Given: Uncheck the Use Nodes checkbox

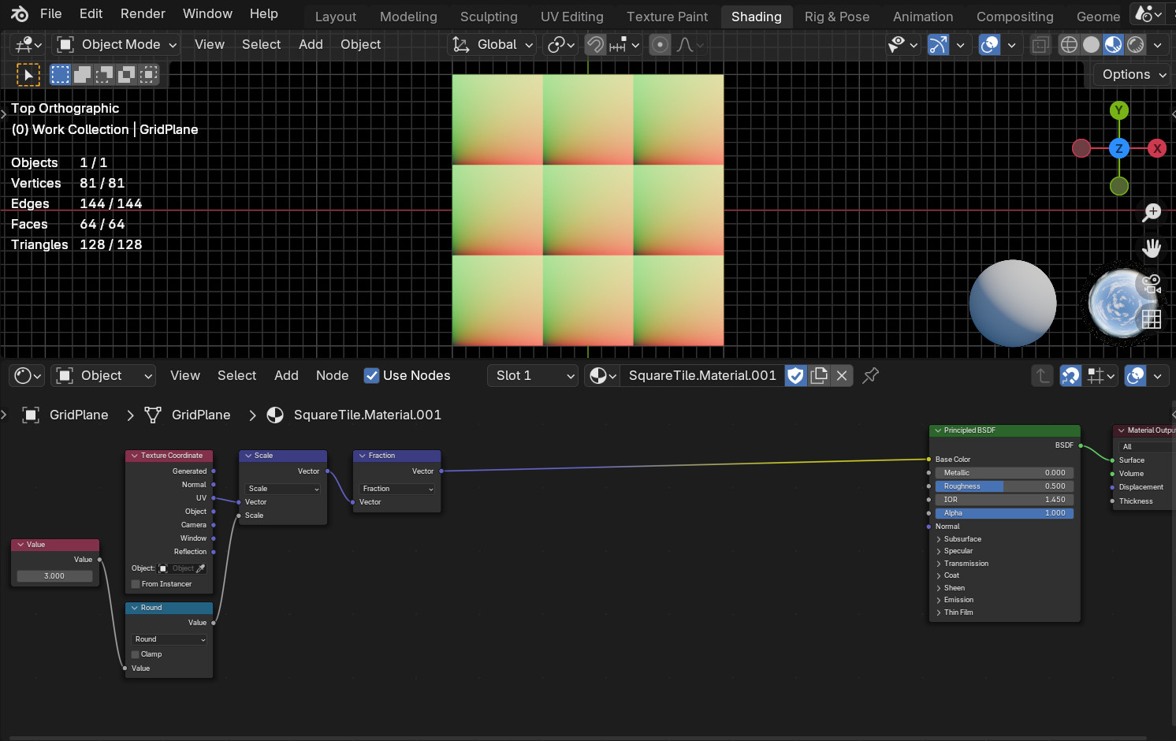Looking at the screenshot, I should tap(371, 376).
